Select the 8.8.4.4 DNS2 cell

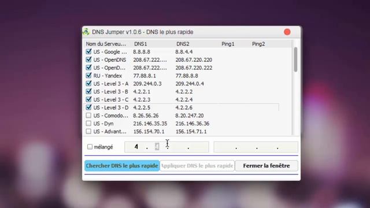(x=184, y=51)
